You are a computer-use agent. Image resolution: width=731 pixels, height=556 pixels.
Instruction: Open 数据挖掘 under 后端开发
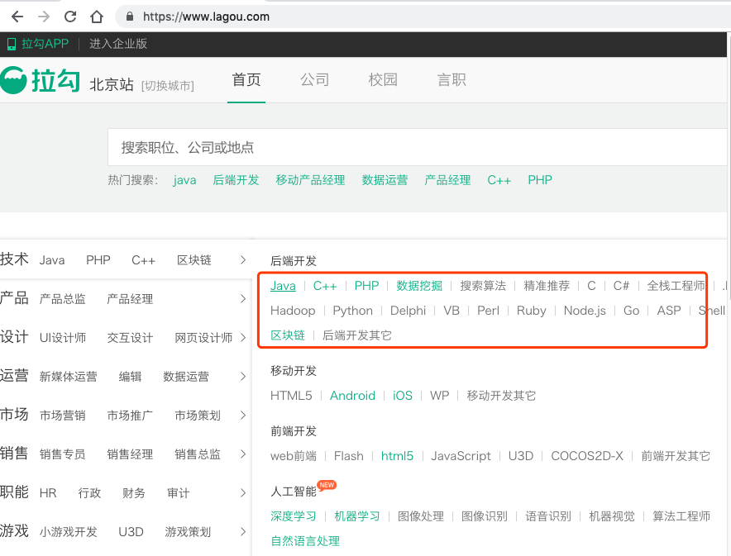click(419, 286)
